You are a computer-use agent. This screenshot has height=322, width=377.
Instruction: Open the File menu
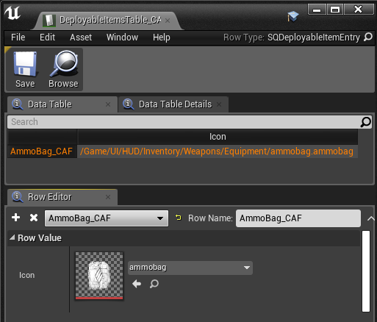pos(18,37)
